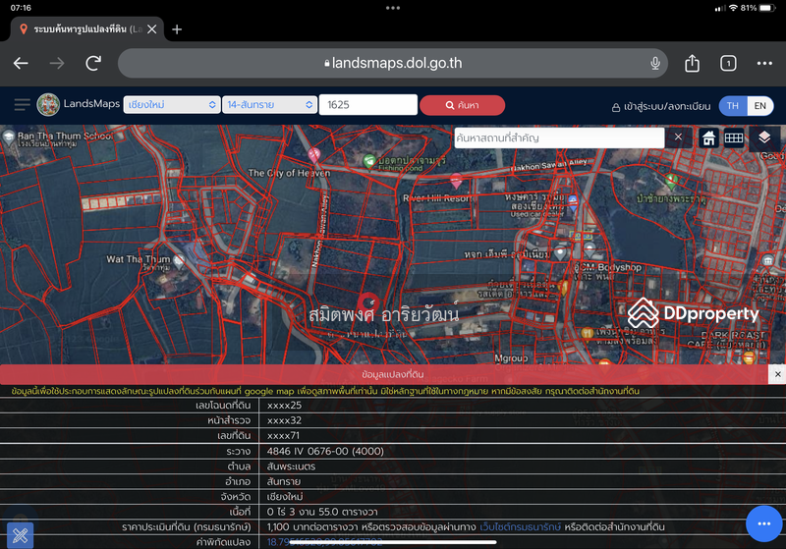Click the Fishing pond green marker
The height and width of the screenshot is (549, 786).
tap(369, 161)
